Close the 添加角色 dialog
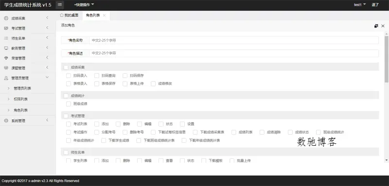Image resolution: width=389 pixels, height=186 pixels. pyautogui.click(x=383, y=26)
